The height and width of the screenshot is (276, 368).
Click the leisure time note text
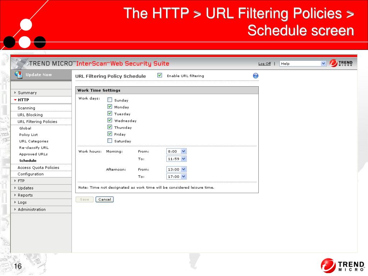pos(146,188)
